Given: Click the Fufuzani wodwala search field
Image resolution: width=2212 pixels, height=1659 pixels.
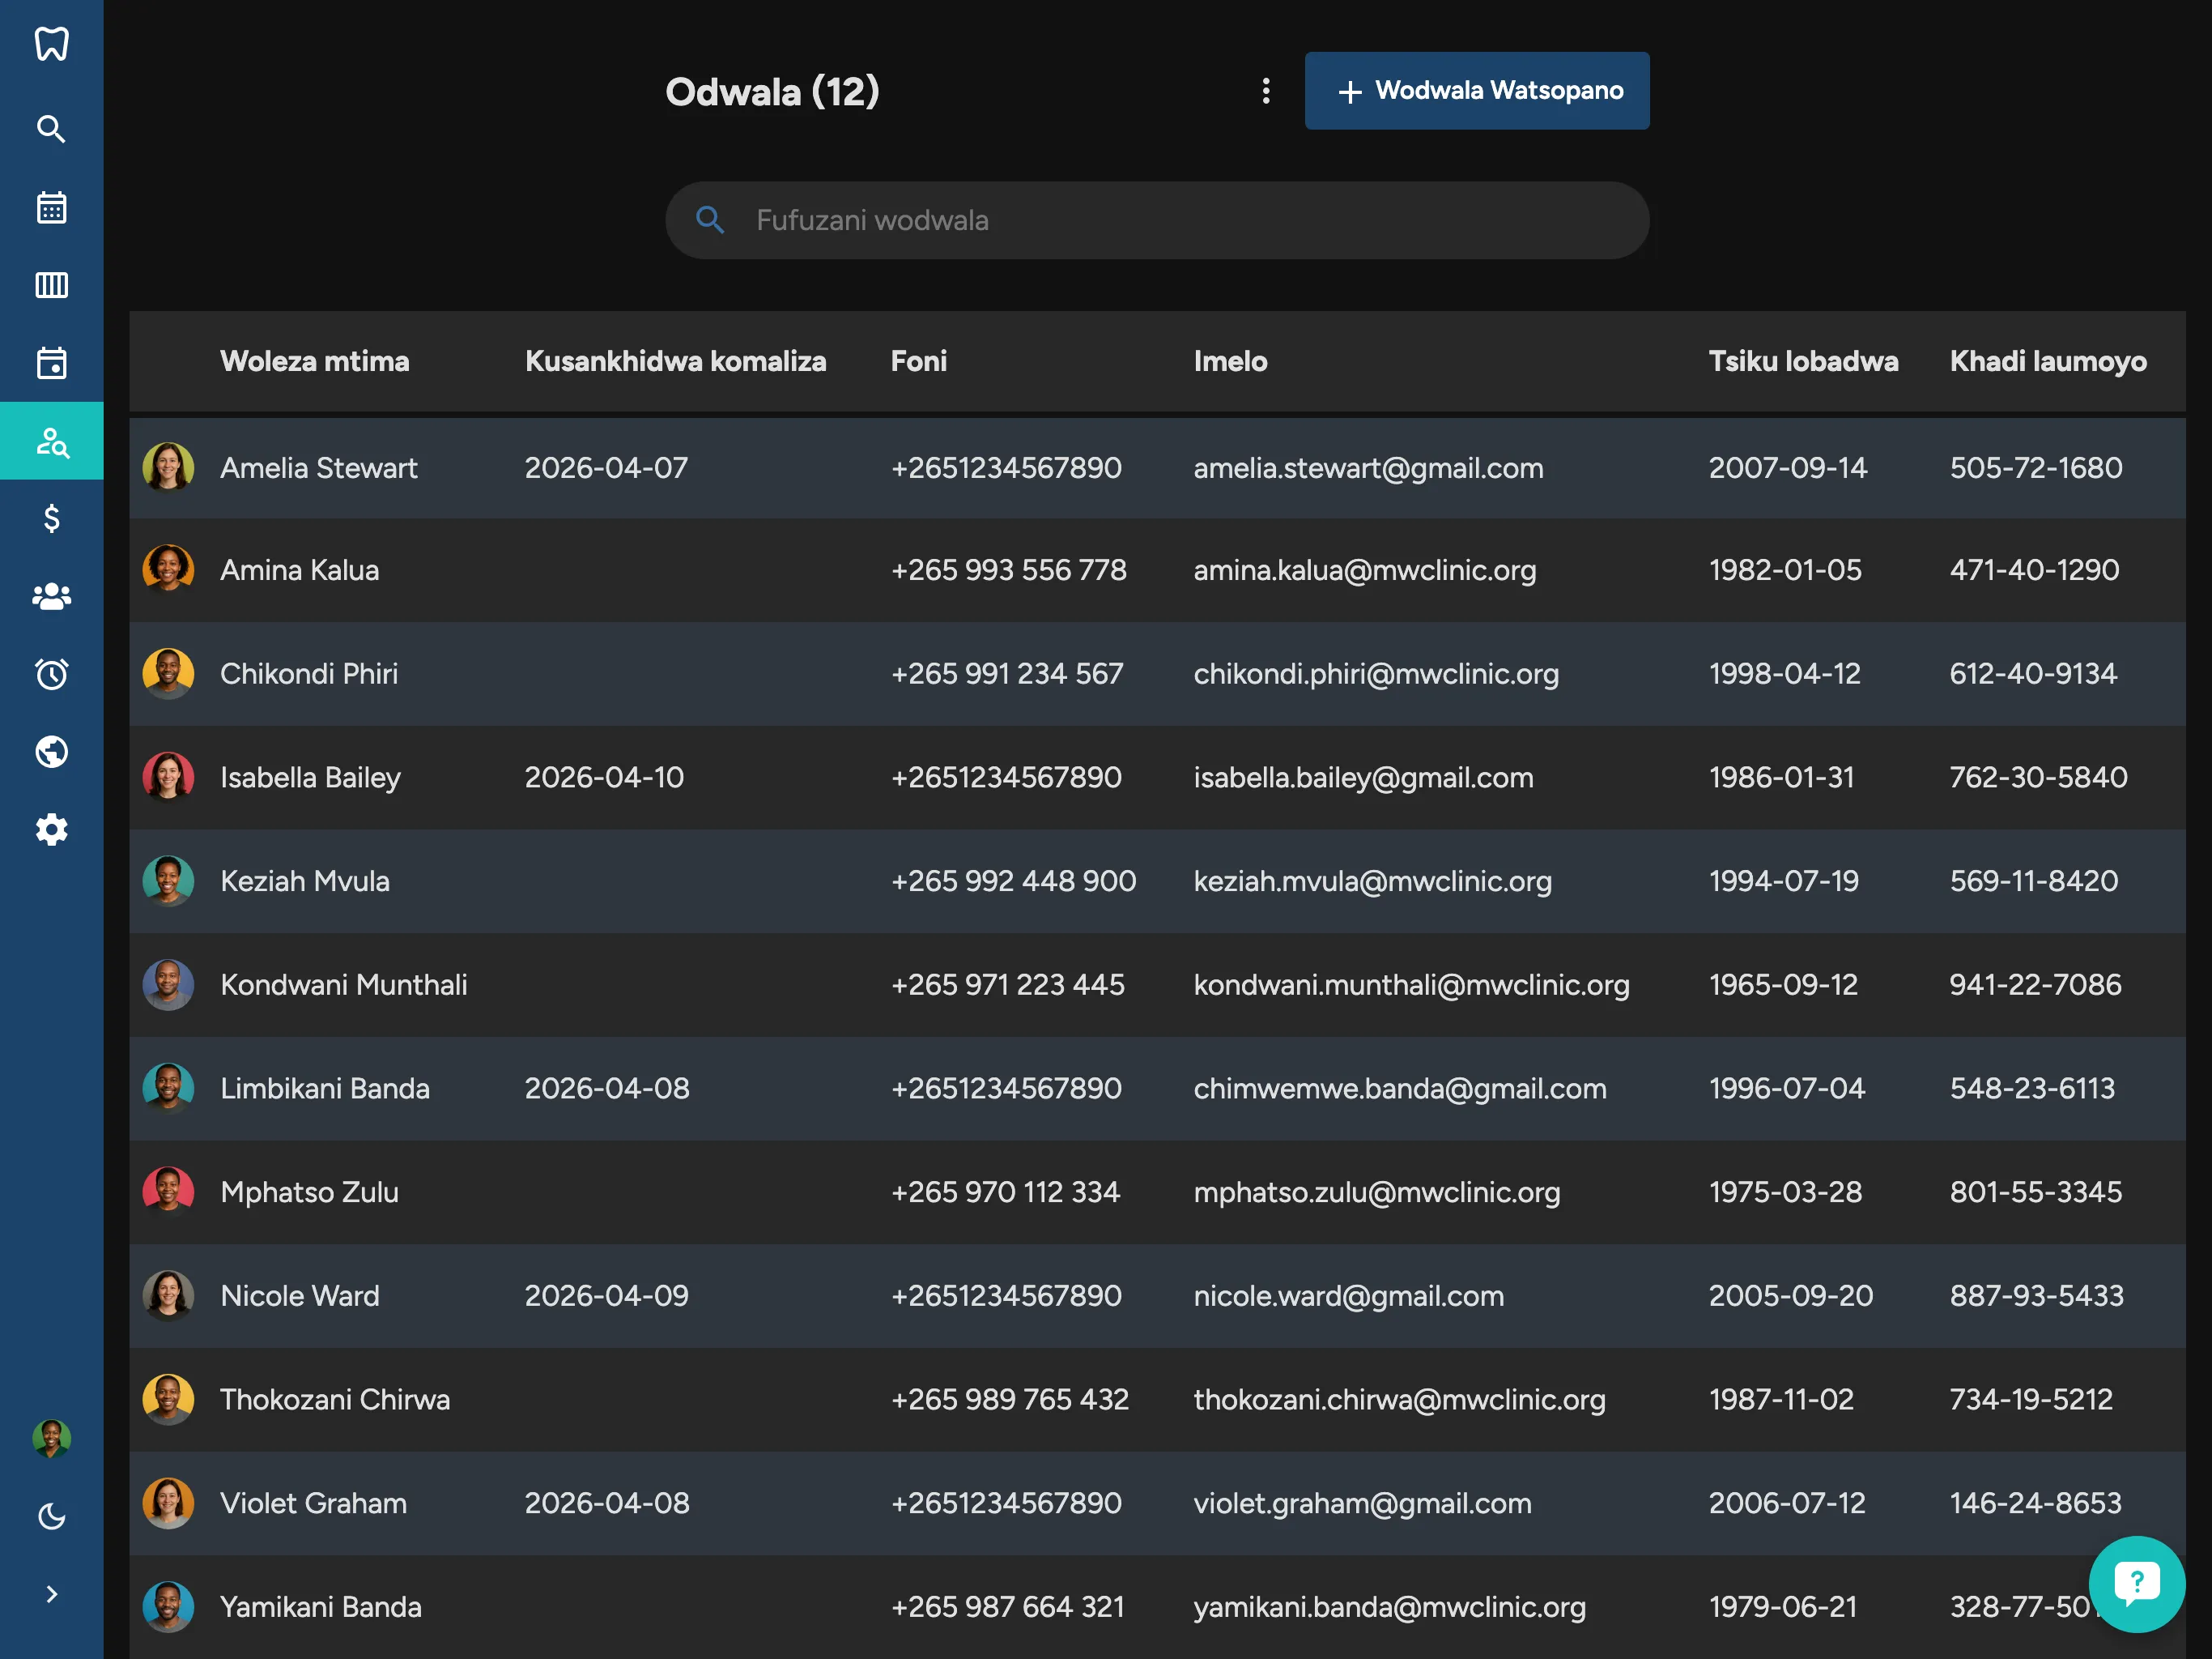Looking at the screenshot, I should [x=1157, y=220].
